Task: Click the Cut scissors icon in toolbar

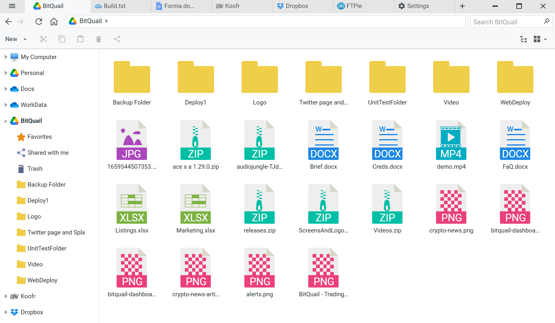Action: (x=44, y=39)
